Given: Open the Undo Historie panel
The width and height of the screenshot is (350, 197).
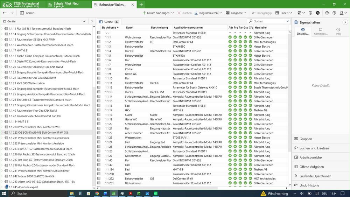Looking at the screenshot, I should 321,185.
